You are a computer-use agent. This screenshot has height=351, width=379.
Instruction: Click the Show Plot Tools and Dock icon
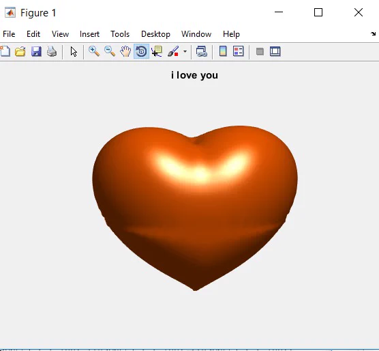point(275,51)
